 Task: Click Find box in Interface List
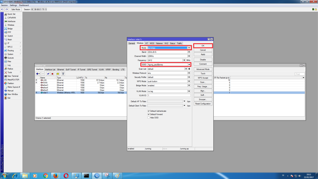pos(300,74)
